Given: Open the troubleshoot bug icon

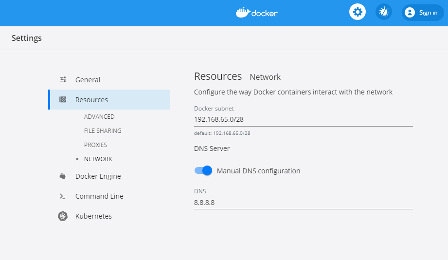Looking at the screenshot, I should 383,12.
